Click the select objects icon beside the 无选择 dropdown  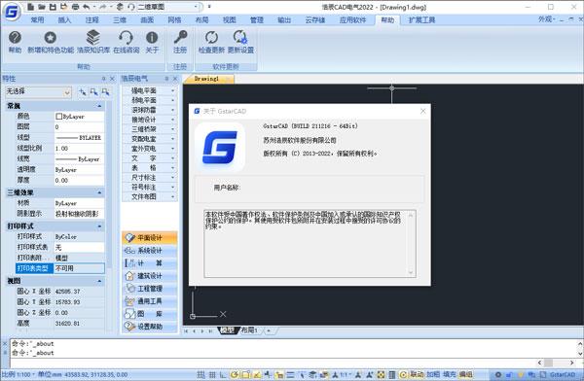click(x=94, y=92)
